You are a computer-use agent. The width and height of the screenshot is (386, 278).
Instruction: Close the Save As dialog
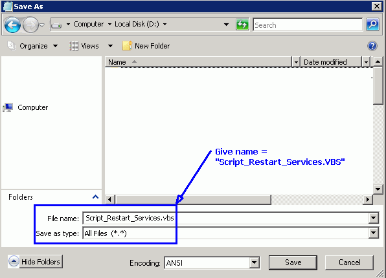pyautogui.click(x=377, y=6)
